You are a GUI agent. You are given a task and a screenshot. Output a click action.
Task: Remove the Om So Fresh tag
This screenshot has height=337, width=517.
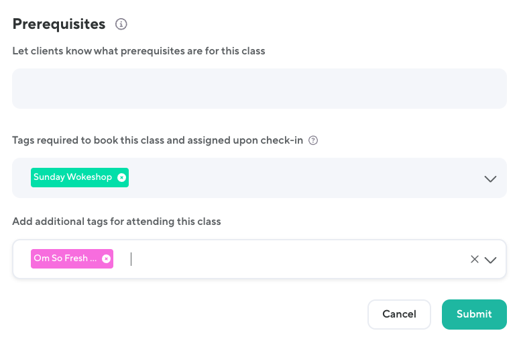pos(106,258)
